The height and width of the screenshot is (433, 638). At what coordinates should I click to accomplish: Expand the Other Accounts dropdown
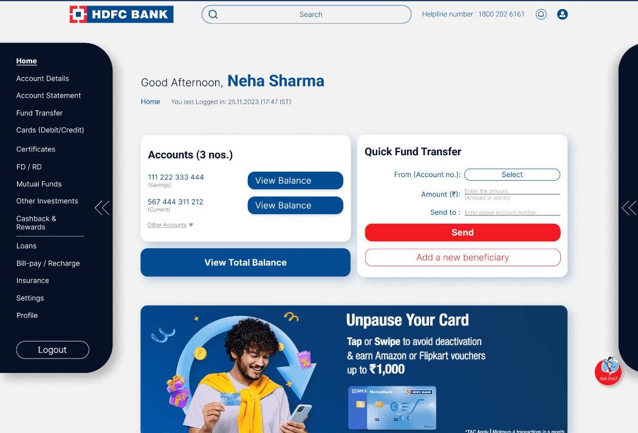pos(170,224)
